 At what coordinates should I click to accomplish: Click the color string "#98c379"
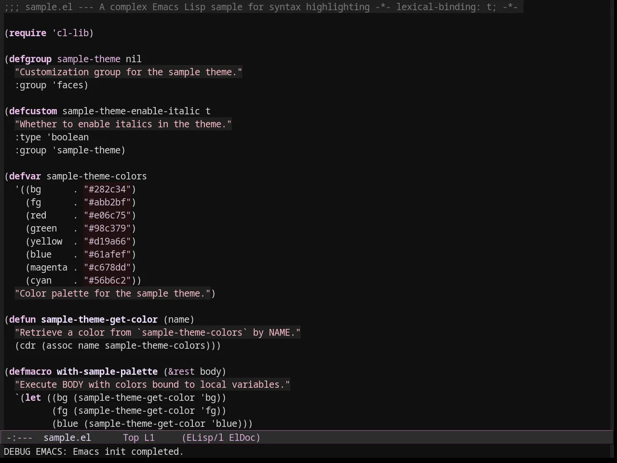point(107,228)
